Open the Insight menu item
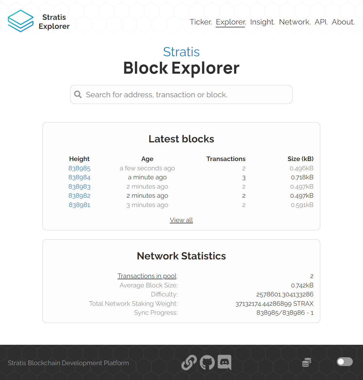The height and width of the screenshot is (380, 363). 262,22
